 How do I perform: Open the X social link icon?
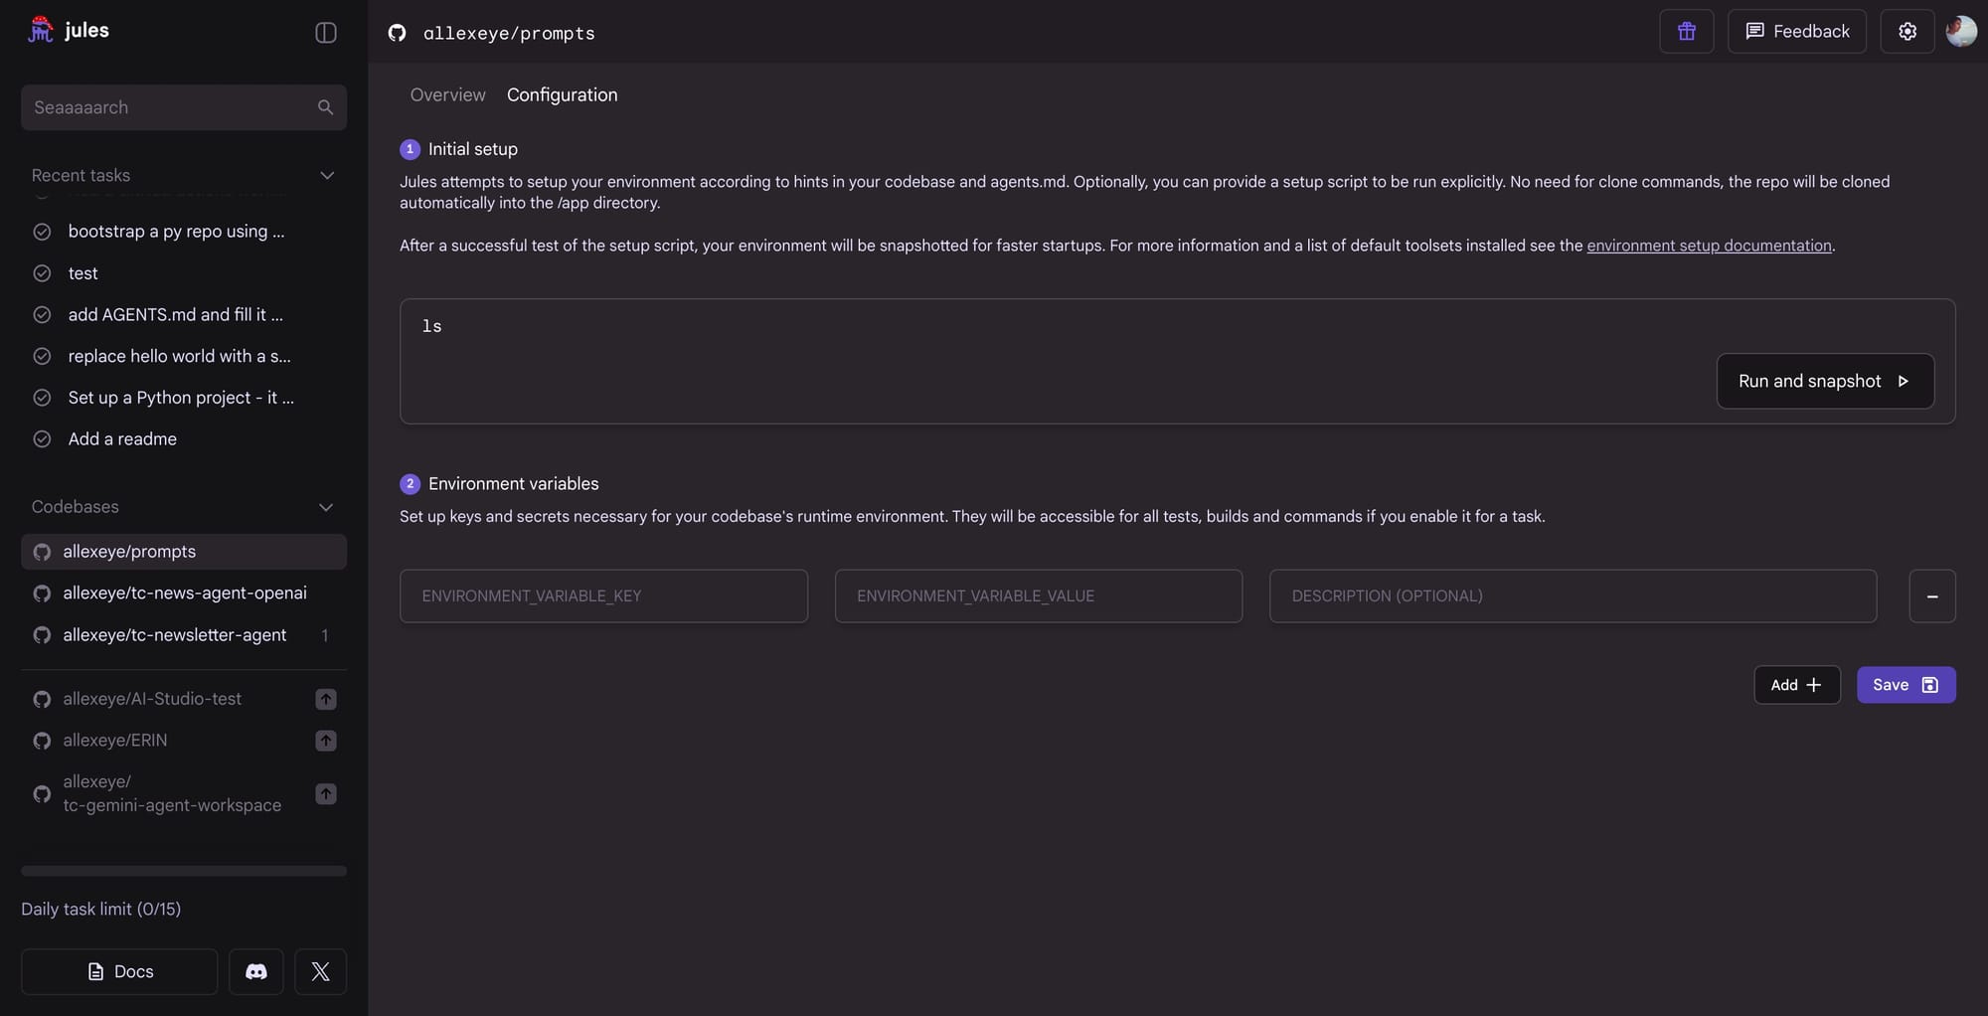coord(320,971)
